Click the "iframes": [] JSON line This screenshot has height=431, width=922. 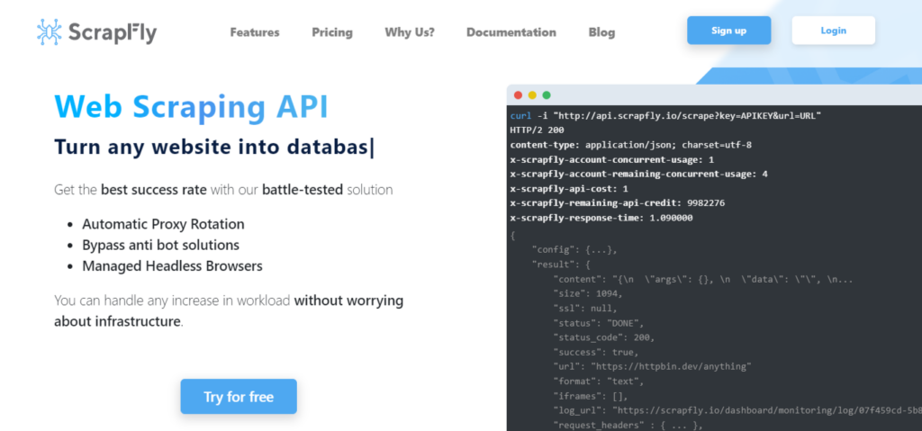591,396
